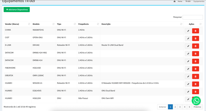206x111 pixels.
Task: Delete the GREATEK GWR-1200AC entry
Action: pyautogui.click(x=196, y=76)
